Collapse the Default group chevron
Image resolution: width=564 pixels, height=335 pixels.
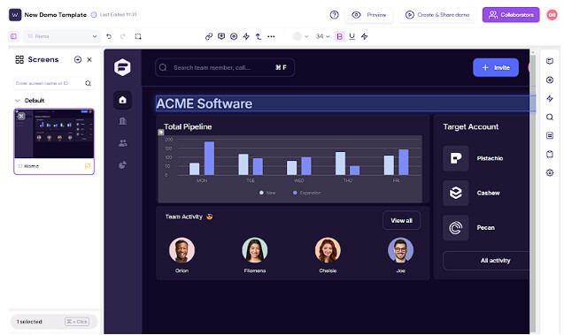click(18, 101)
